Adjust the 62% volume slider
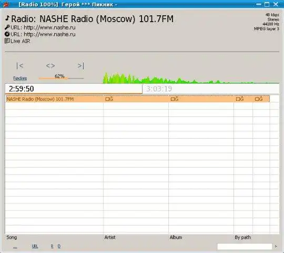 [x=61, y=78]
